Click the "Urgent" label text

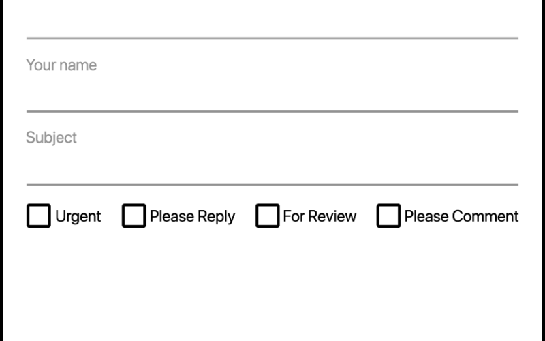pos(78,216)
